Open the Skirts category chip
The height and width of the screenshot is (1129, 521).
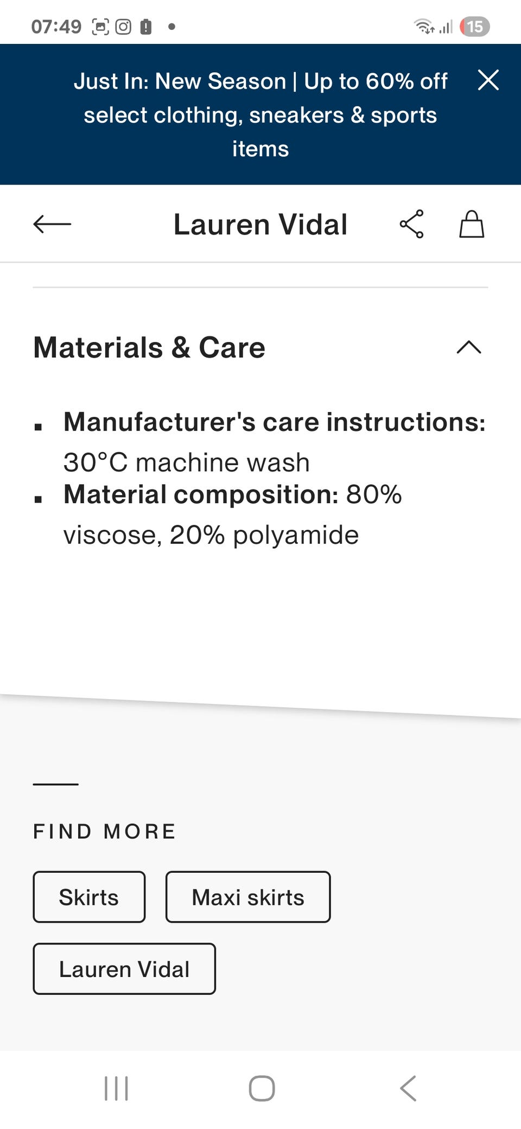(x=89, y=897)
